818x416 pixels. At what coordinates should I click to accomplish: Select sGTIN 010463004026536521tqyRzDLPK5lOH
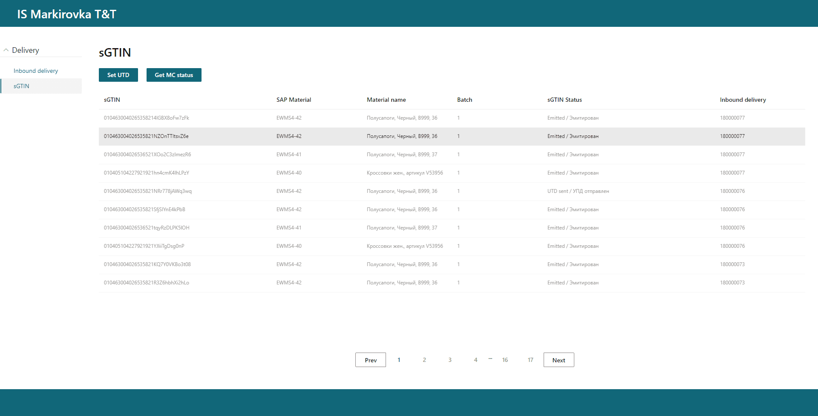point(147,228)
